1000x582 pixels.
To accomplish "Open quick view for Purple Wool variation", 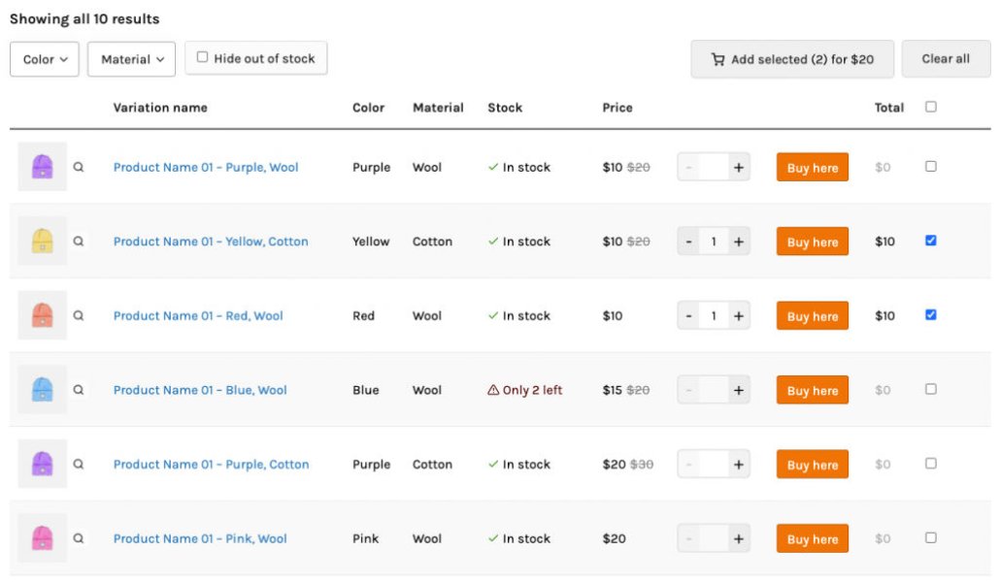I will pyautogui.click(x=79, y=167).
